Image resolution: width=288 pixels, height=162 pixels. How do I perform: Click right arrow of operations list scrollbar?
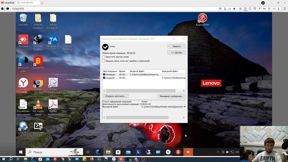click(x=184, y=91)
